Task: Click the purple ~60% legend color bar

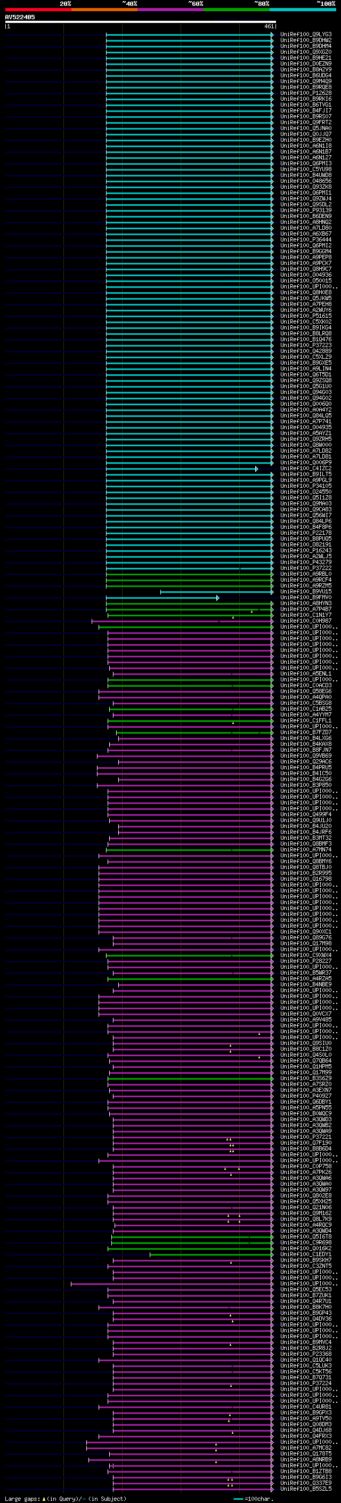Action: (x=171, y=10)
